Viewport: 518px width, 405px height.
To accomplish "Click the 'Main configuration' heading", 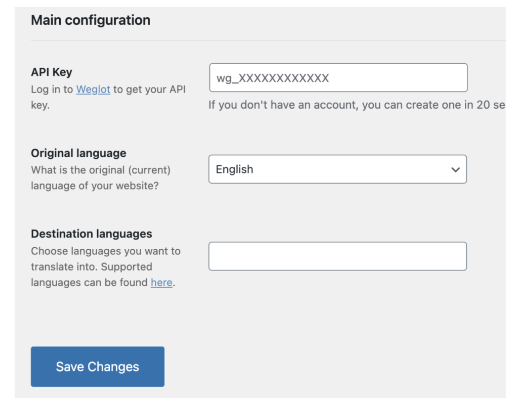I will [91, 20].
